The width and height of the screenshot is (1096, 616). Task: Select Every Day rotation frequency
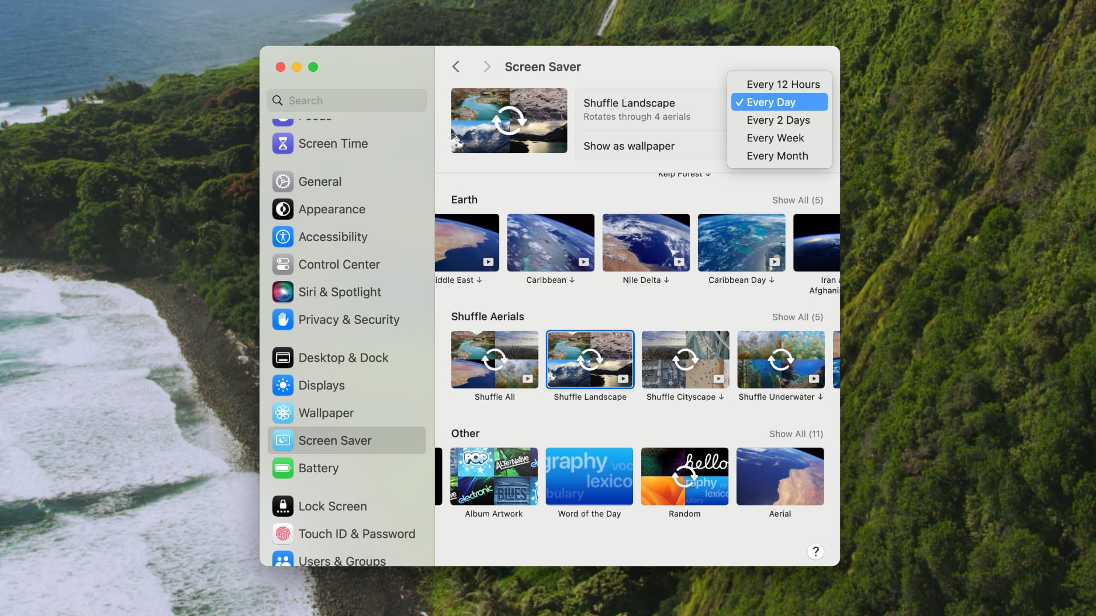779,102
